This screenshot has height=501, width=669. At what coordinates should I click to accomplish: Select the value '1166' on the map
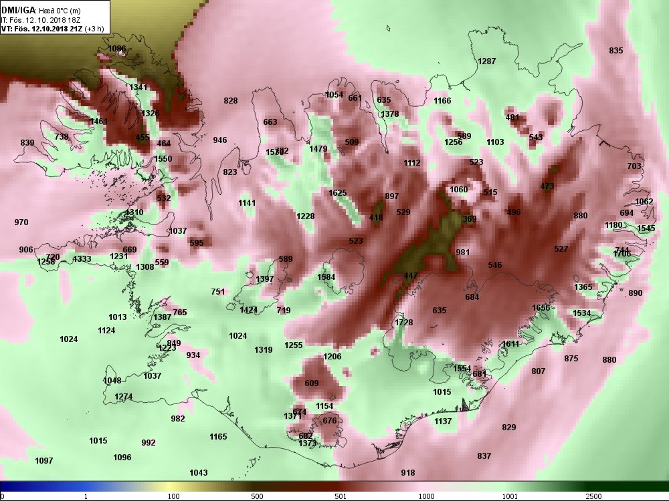point(442,101)
